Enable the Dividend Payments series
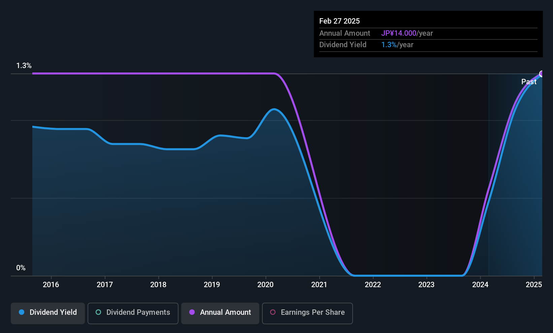Screen dimensions: 553x333 point(133,313)
